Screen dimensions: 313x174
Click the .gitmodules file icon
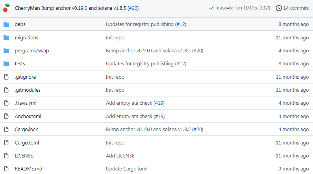6,90
